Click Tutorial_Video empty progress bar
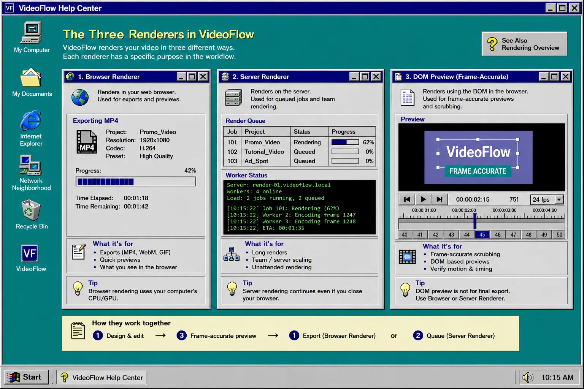The image size is (584, 389). [x=345, y=152]
